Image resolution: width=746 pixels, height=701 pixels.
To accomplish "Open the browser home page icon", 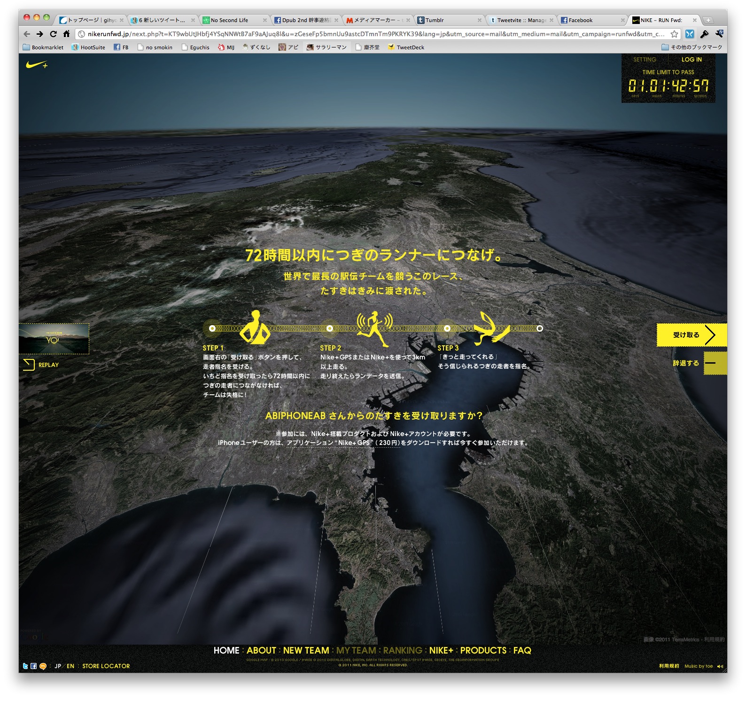I will point(66,34).
